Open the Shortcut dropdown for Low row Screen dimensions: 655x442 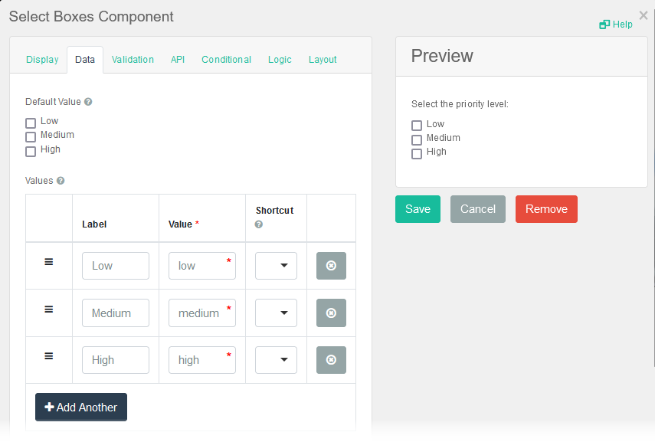pos(276,266)
